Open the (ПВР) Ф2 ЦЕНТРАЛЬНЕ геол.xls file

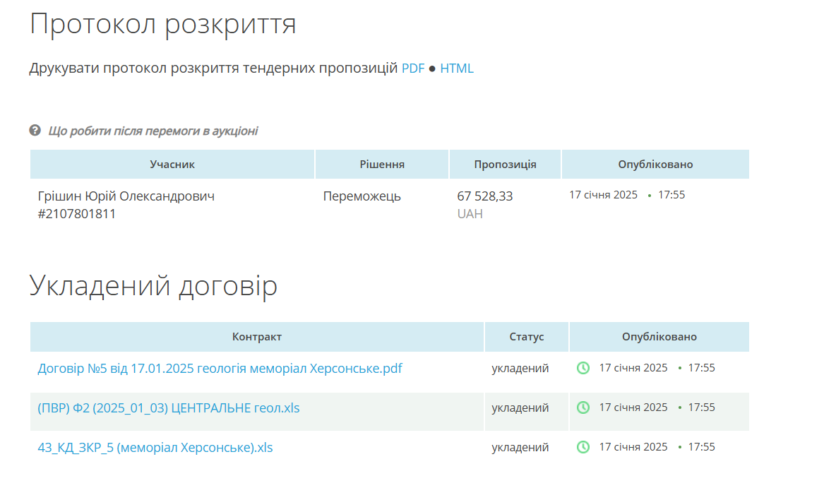pyautogui.click(x=168, y=407)
